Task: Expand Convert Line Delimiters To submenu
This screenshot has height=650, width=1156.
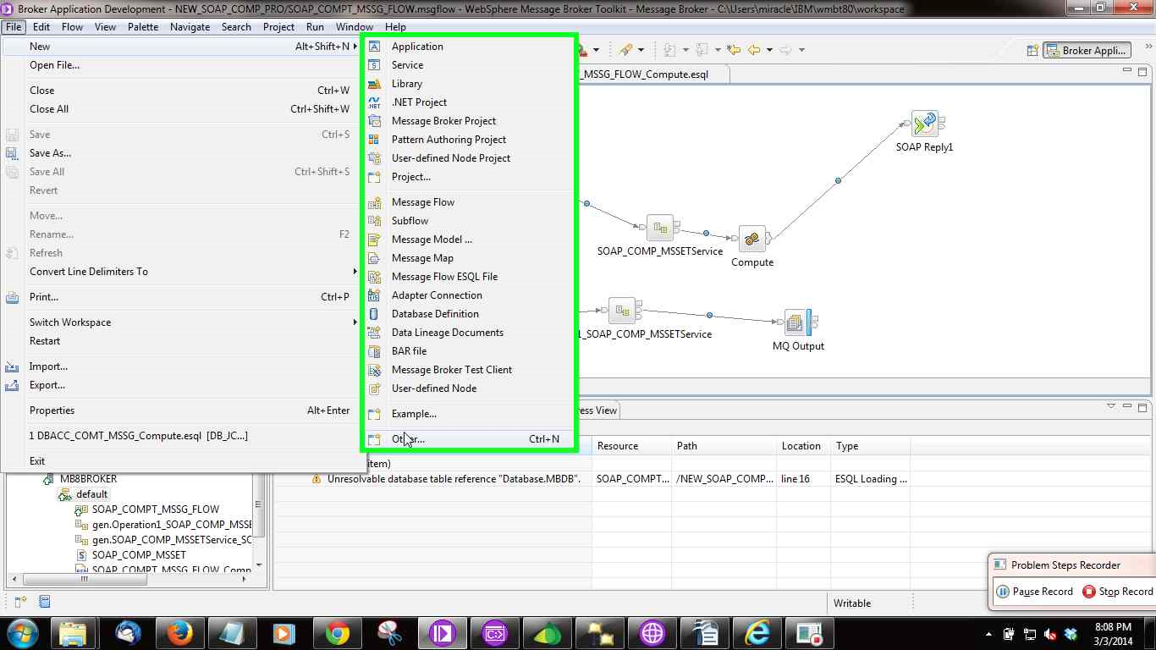Action: (355, 272)
